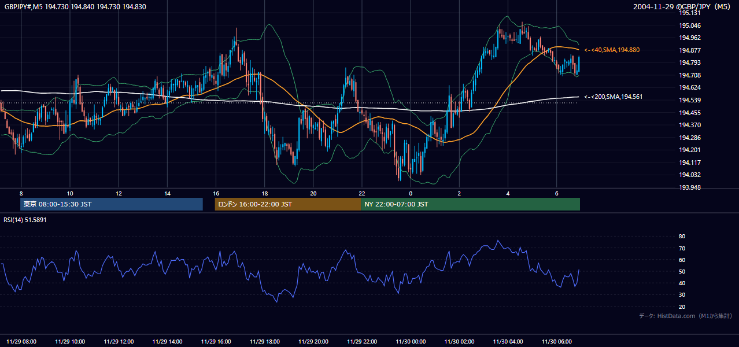Image resolution: width=739 pixels, height=347 pixels.
Task: Click the 193.948 price axis value
Action: click(x=690, y=187)
